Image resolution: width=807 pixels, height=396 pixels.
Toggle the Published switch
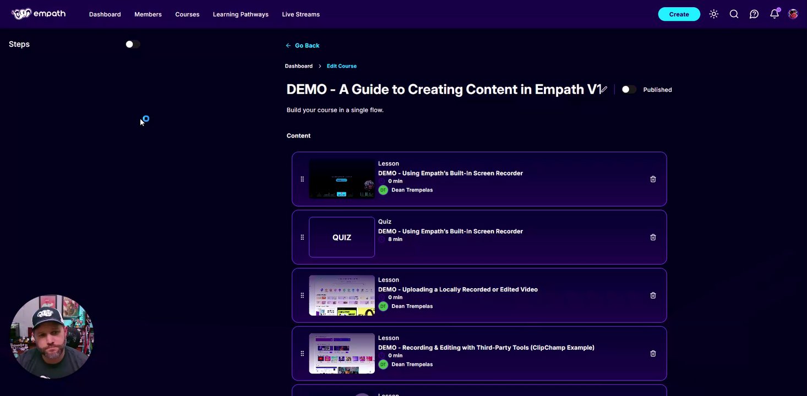(629, 90)
